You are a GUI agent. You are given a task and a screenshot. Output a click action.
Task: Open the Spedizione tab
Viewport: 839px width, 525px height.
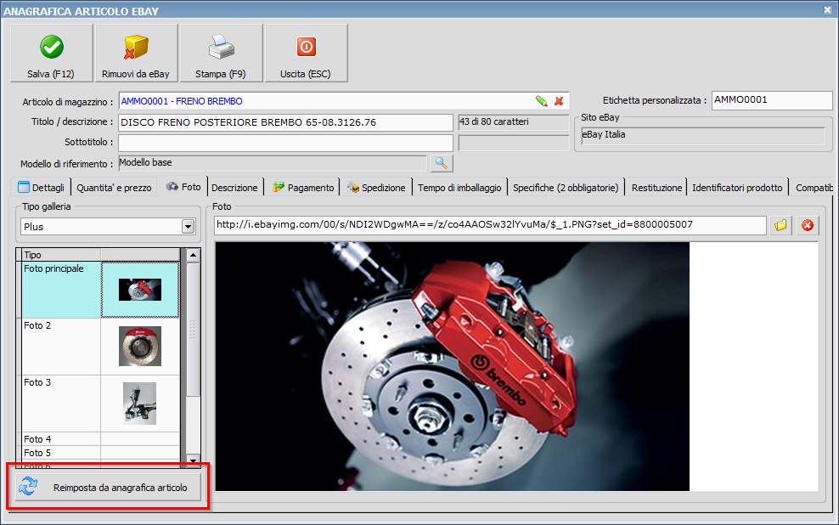(377, 187)
